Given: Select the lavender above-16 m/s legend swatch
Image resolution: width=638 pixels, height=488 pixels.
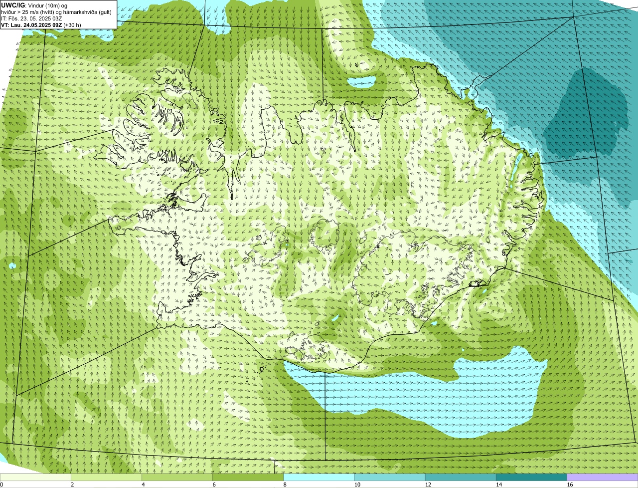Looking at the screenshot, I should tap(603, 477).
